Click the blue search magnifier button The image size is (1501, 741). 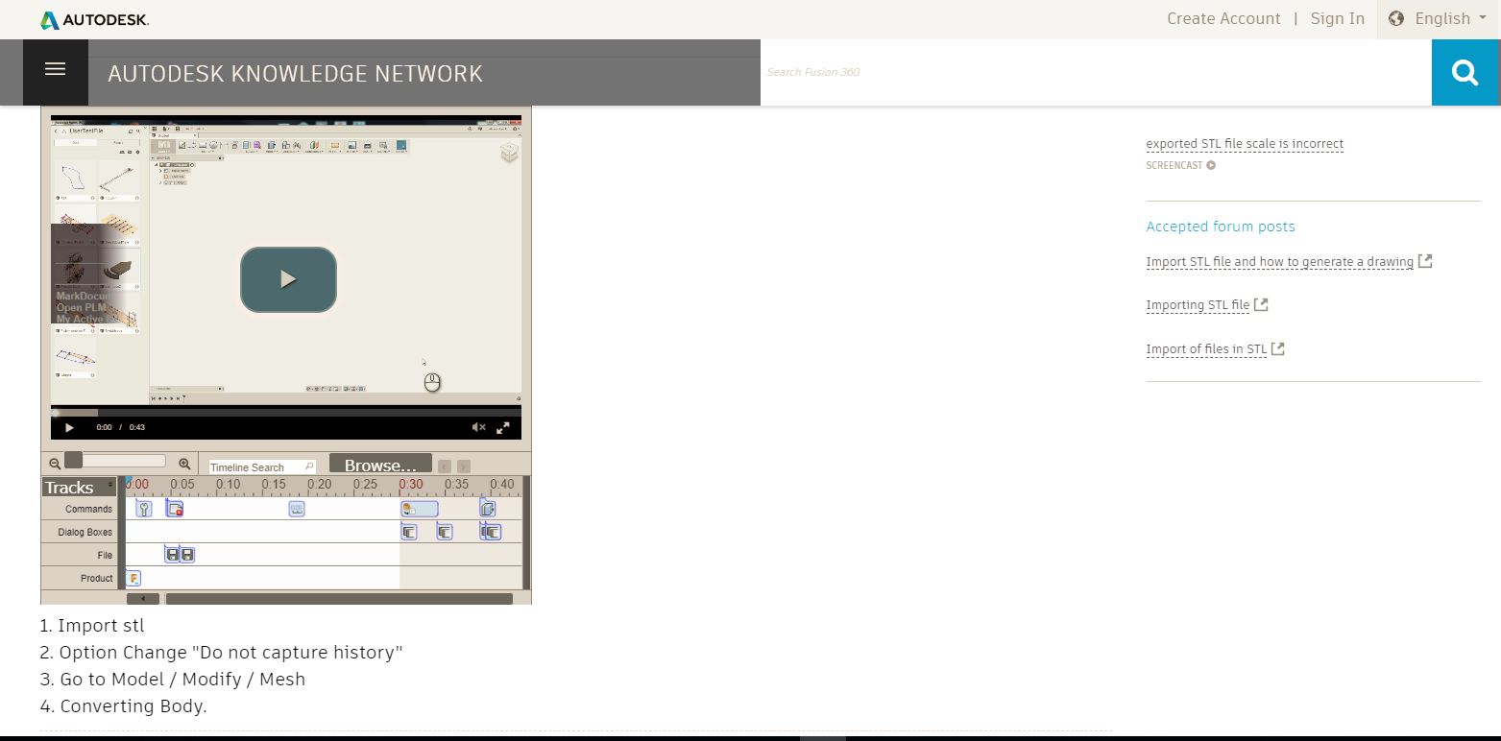[x=1465, y=72]
